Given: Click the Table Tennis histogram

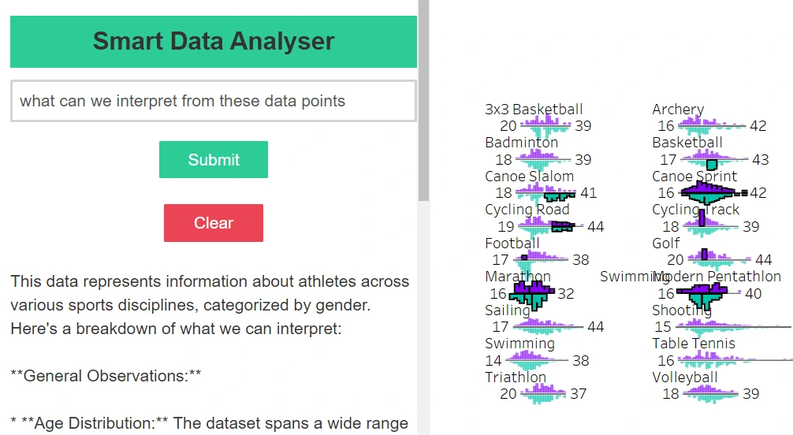Looking at the screenshot, I should [735, 360].
